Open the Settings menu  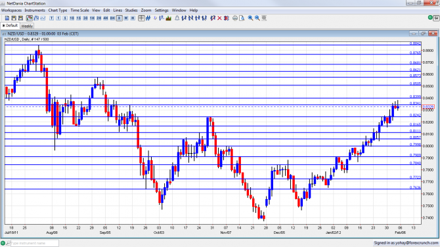[162, 11]
